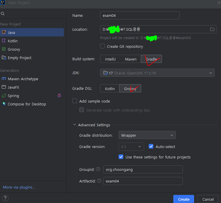Click the ArtifactId input field

pyautogui.click(x=143, y=181)
